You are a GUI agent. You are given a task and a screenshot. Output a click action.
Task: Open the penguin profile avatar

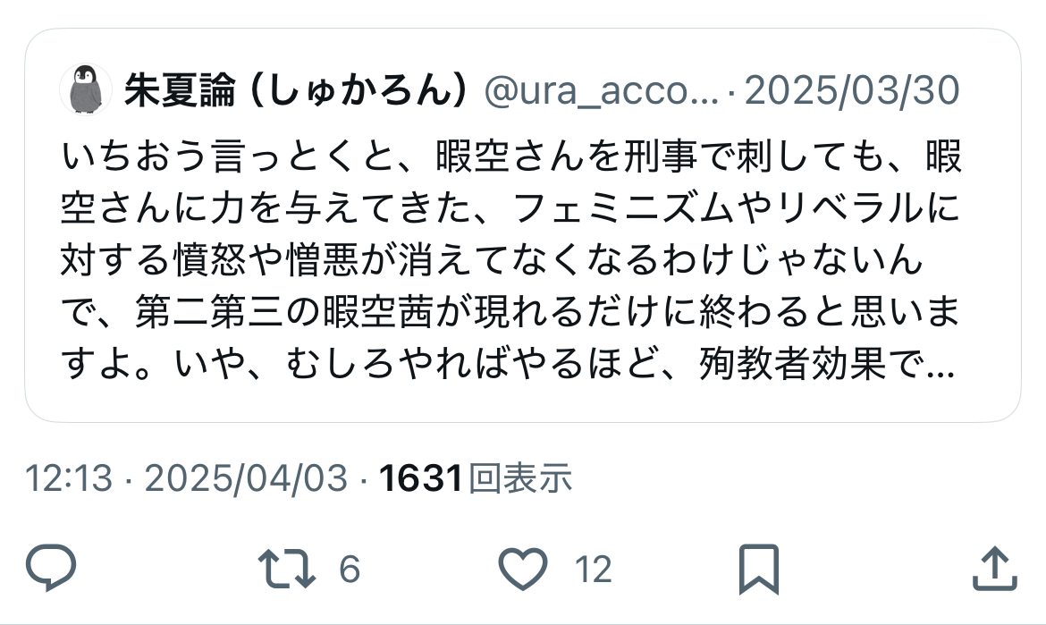click(x=86, y=89)
